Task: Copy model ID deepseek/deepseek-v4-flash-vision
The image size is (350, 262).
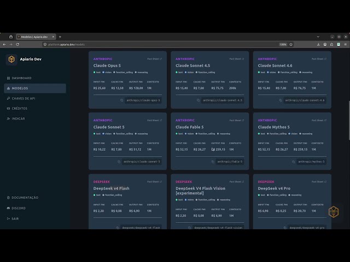Action: (189, 228)
